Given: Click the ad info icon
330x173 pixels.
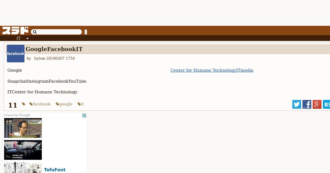Looking at the screenshot, I should (84, 116).
